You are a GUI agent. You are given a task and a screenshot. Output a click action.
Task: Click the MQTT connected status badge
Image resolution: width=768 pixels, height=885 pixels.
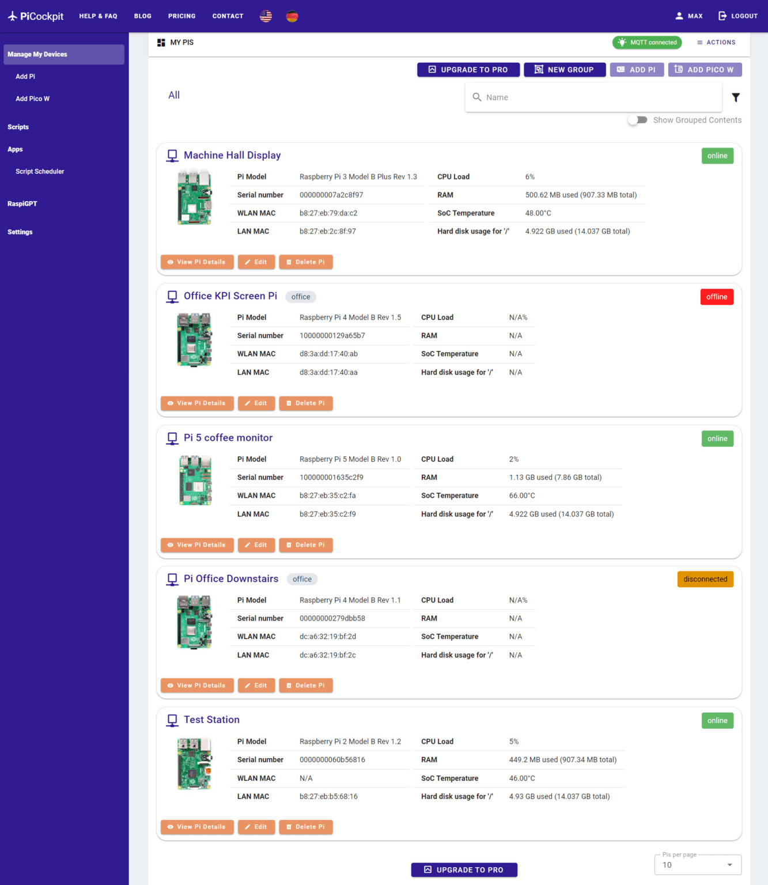(646, 42)
